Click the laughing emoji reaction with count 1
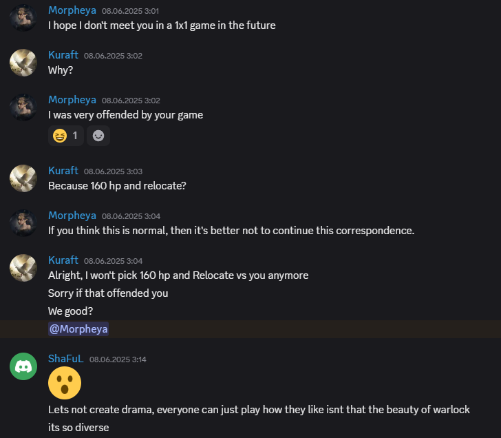The height and width of the screenshot is (438, 501). tap(66, 136)
